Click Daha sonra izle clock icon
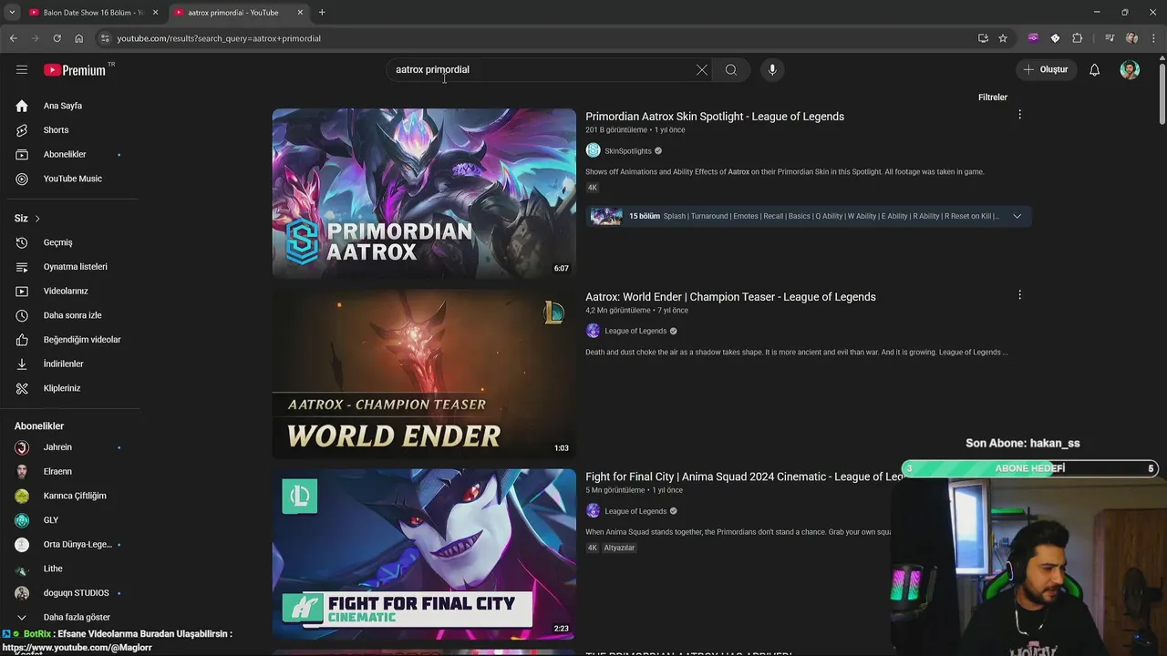Screen dimensions: 1167x656 [22, 315]
